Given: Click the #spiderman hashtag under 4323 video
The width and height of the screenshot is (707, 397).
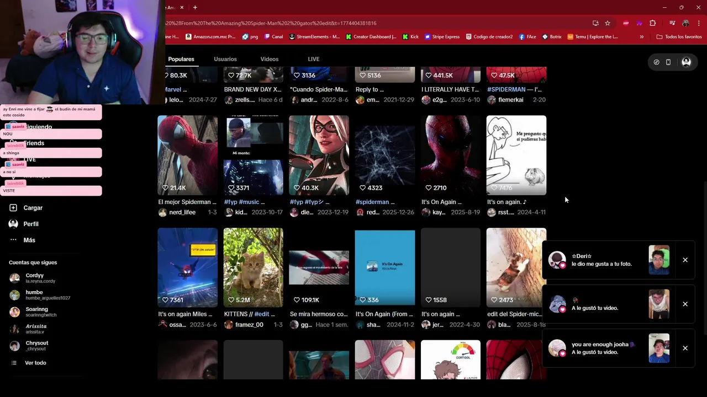Looking at the screenshot, I should (x=372, y=202).
